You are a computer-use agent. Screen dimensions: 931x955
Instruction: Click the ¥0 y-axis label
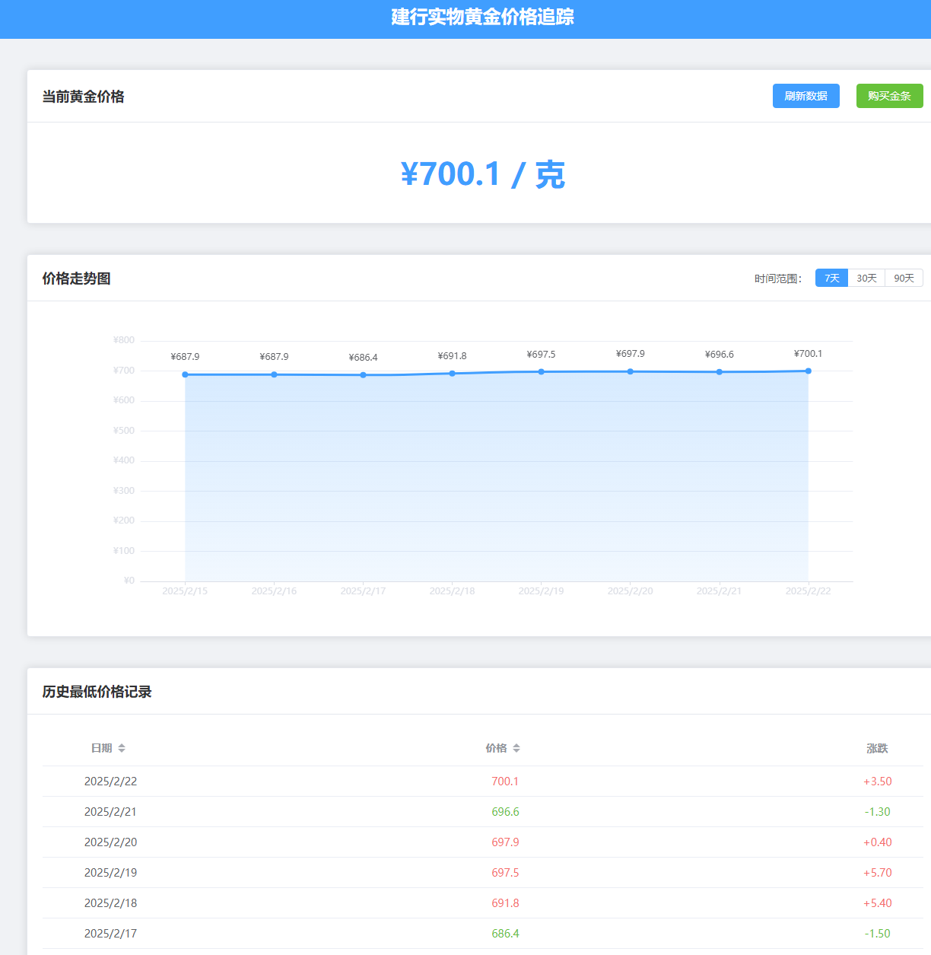(129, 581)
